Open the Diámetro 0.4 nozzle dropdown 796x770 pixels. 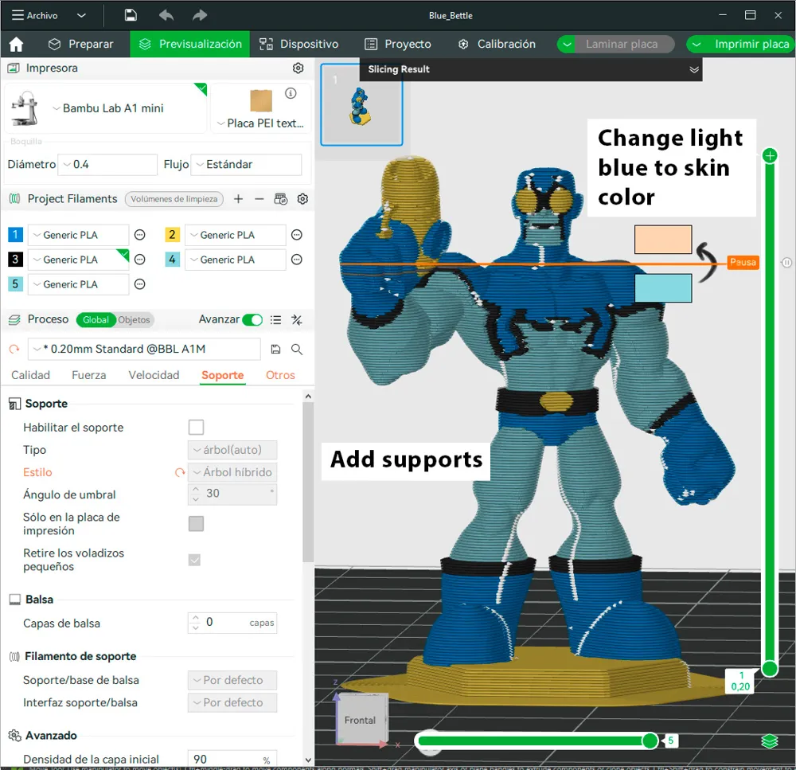coord(107,165)
